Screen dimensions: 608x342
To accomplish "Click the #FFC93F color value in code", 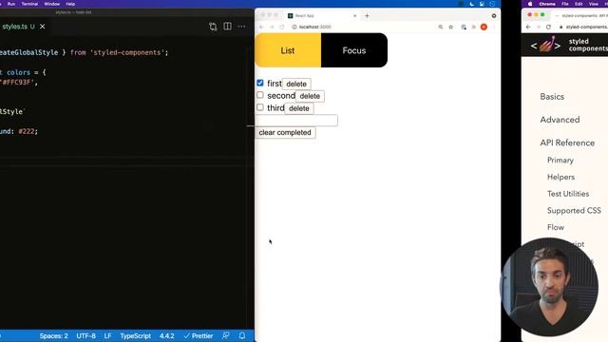I will (17, 83).
